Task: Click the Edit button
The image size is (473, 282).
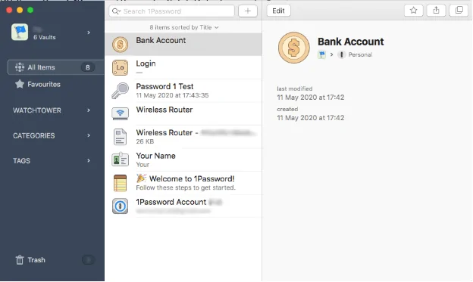Action: click(278, 11)
